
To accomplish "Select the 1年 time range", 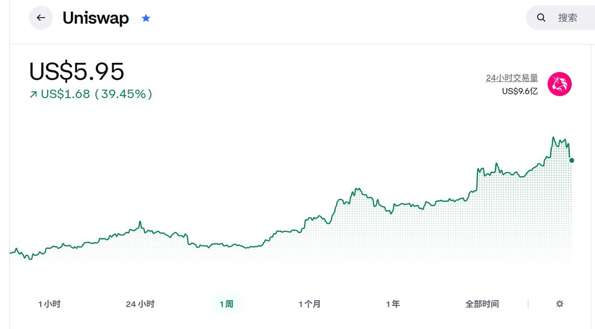I will (393, 304).
